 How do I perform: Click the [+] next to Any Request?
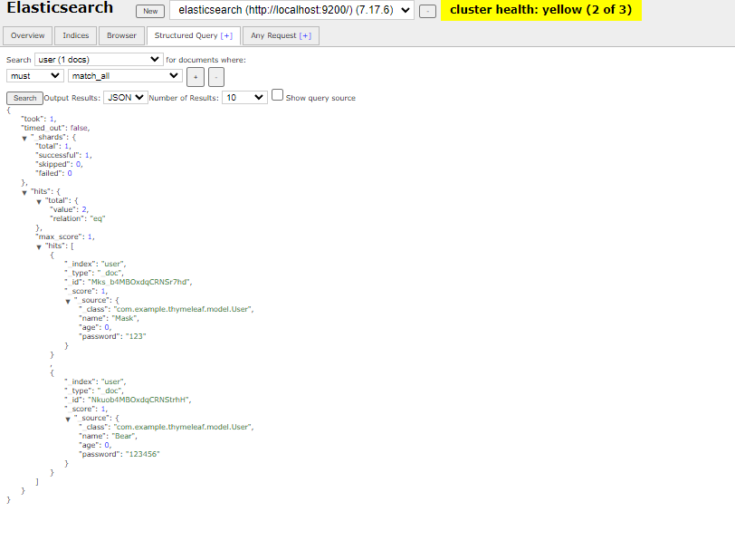[305, 35]
